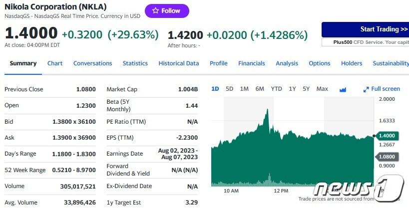Open the Conversations tab
Viewport: 409px width, 208px height.
point(92,63)
